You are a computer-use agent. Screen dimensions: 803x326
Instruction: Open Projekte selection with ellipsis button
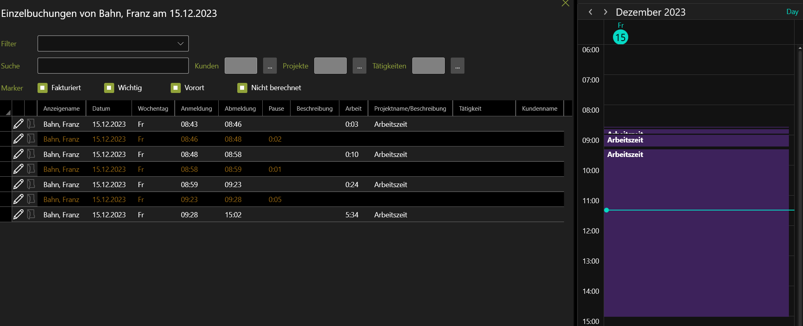tap(359, 66)
